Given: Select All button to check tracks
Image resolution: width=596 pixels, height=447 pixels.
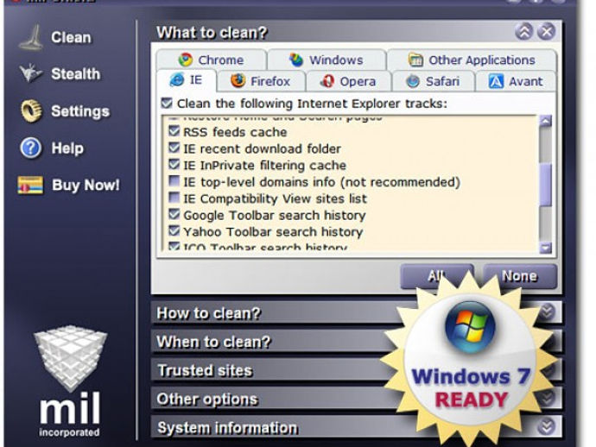Looking at the screenshot, I should [437, 276].
